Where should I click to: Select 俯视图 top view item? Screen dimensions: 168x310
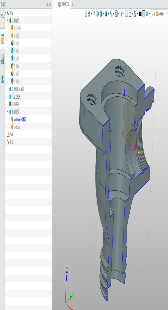tap(16, 43)
